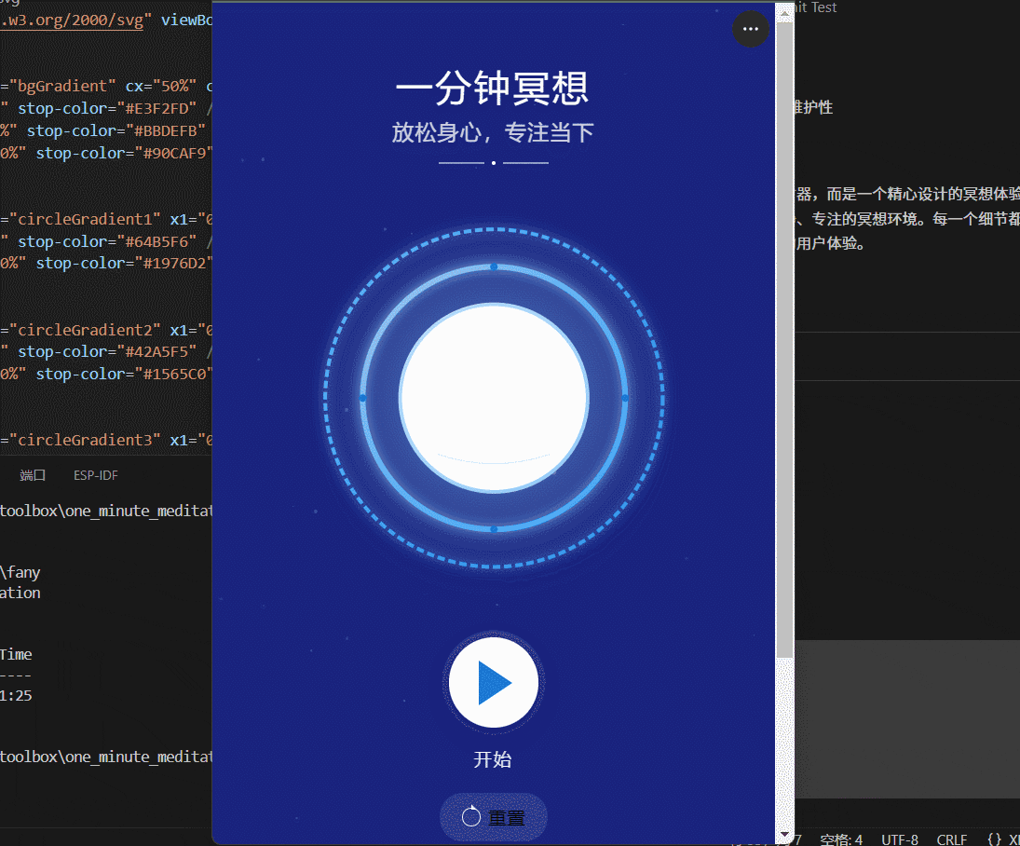Click the circular reset arrow icon beside 重置
This screenshot has height=846, width=1020.
472,817
